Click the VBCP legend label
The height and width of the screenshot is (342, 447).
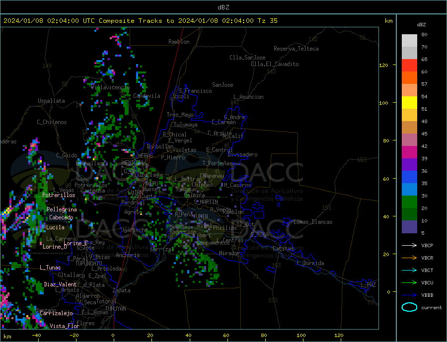pyautogui.click(x=427, y=245)
